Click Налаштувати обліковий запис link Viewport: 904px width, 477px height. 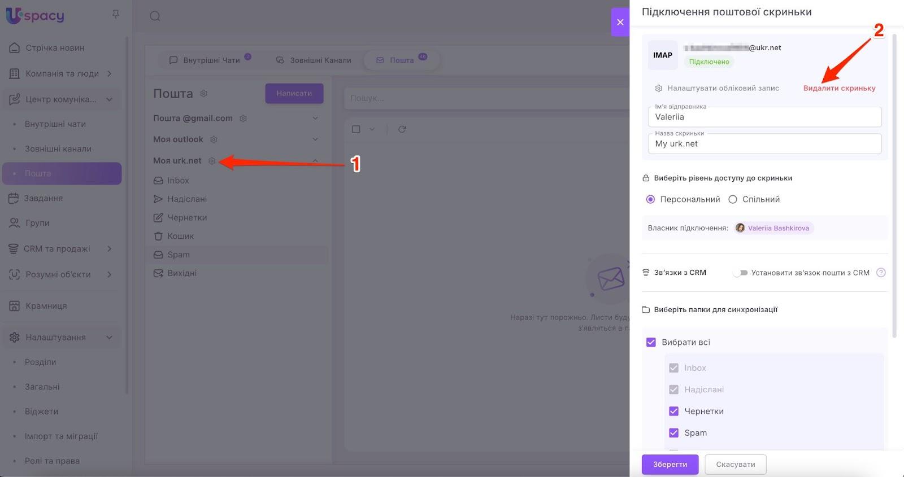[718, 88]
